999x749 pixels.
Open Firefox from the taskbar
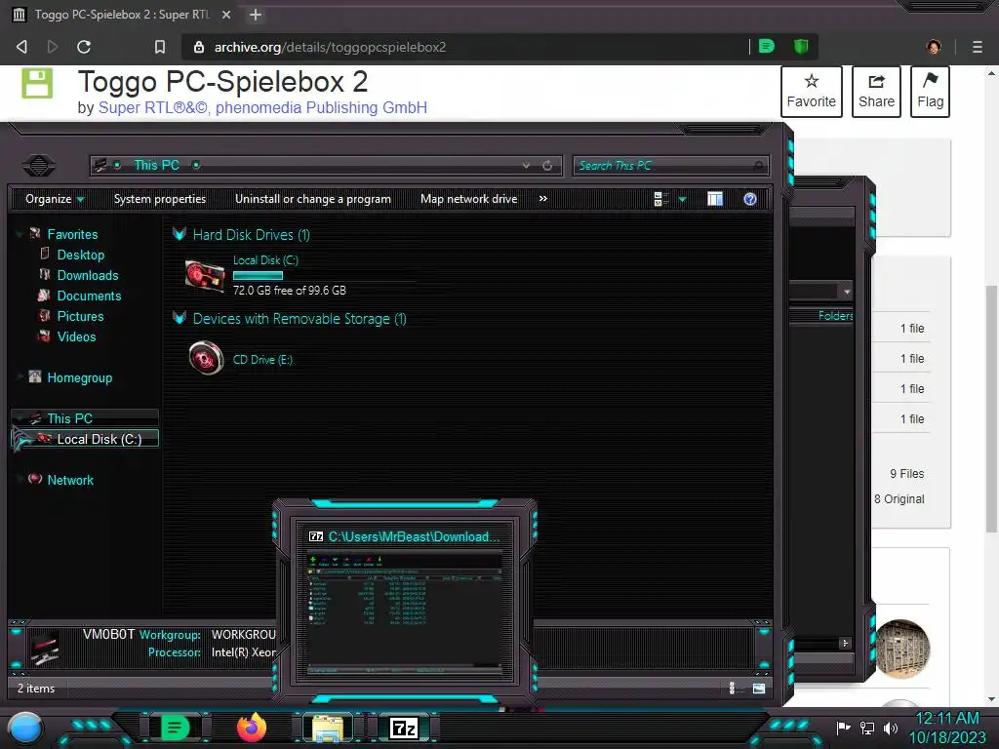pyautogui.click(x=252, y=728)
